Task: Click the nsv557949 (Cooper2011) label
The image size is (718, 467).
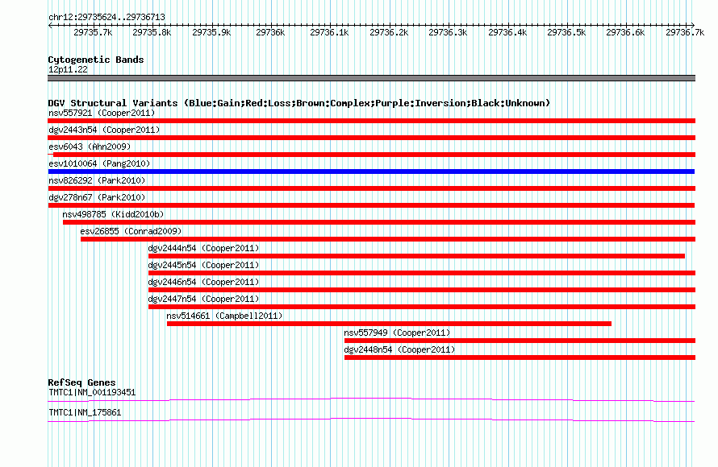Action: 397,333
